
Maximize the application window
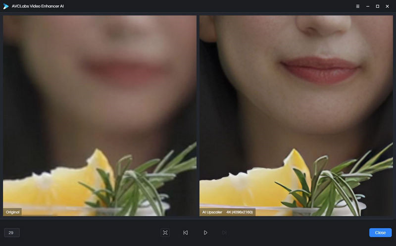[x=378, y=6]
